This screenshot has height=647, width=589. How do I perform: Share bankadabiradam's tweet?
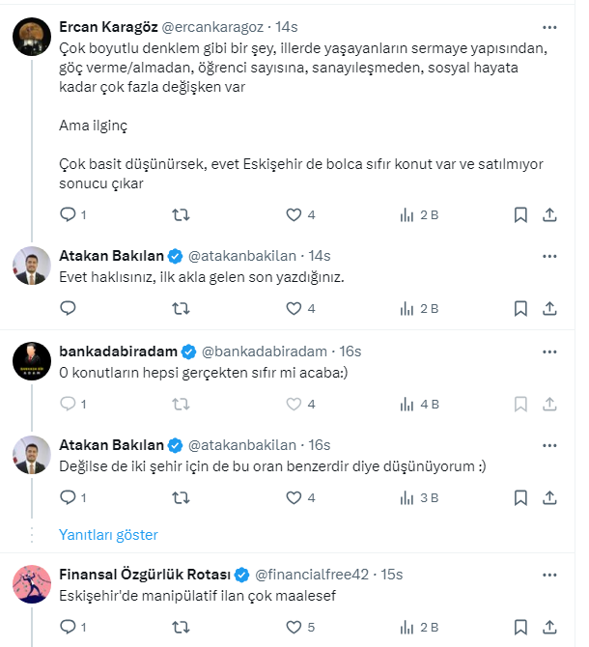pyautogui.click(x=548, y=404)
